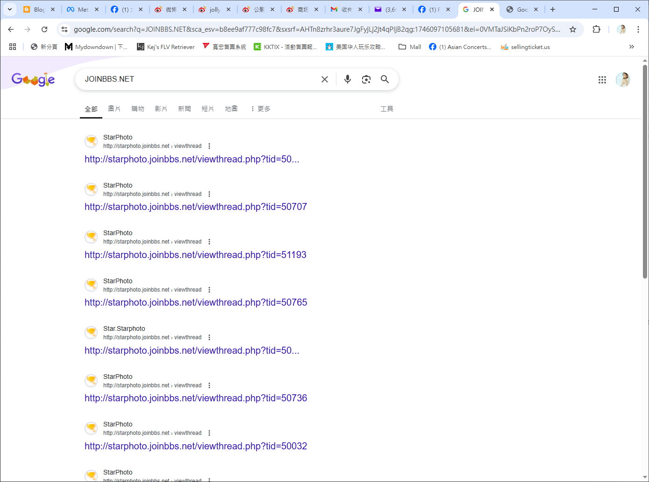Viewport: 649px width, 482px height.
Task: Open the KKTIX bookmark
Action: click(285, 47)
